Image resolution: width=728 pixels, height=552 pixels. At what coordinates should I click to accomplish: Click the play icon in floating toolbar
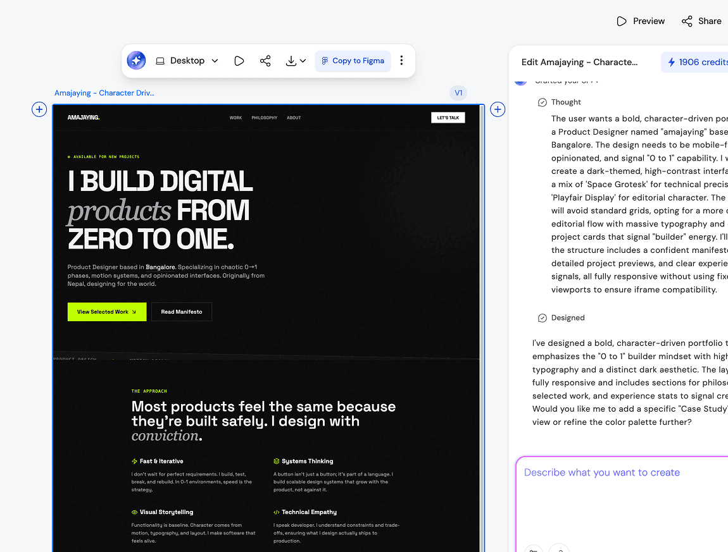[x=239, y=61]
